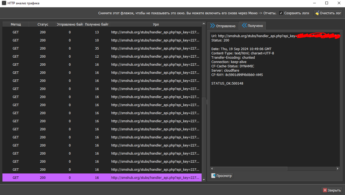Image resolution: width=345 pixels, height=195 pixels.
Task: Click the double-arrow icon on Отправлено tab
Action: 212,26
